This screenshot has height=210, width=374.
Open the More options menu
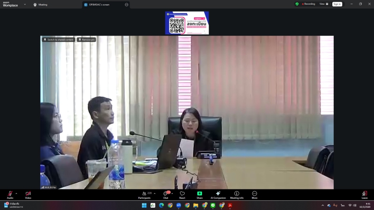(x=254, y=193)
